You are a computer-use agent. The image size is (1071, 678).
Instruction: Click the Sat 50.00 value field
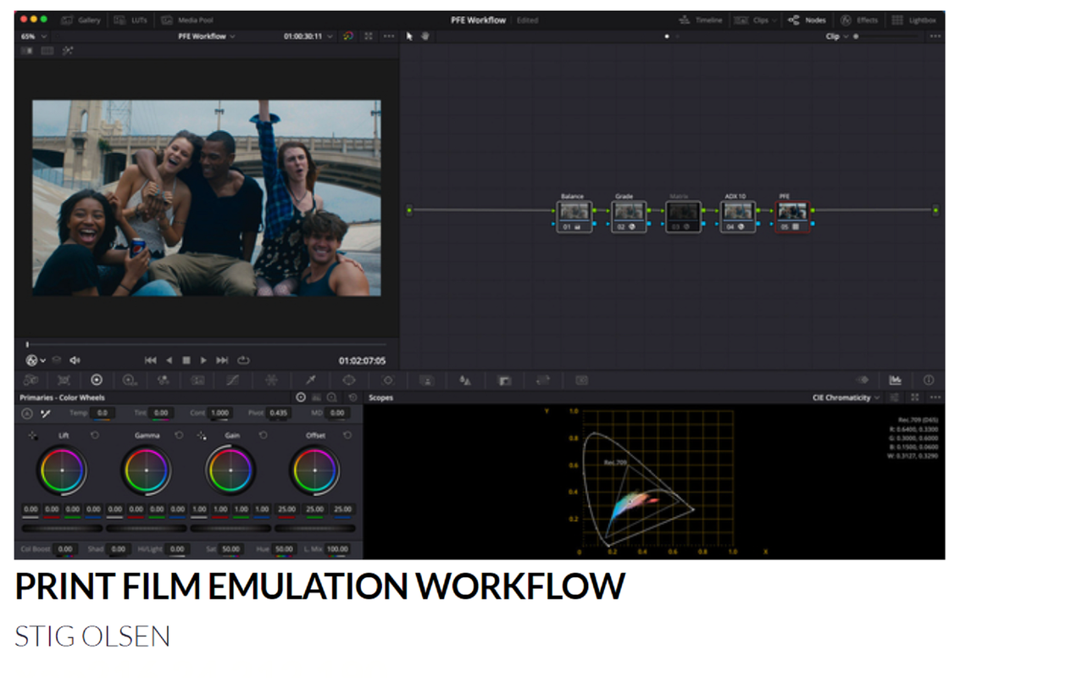(230, 549)
